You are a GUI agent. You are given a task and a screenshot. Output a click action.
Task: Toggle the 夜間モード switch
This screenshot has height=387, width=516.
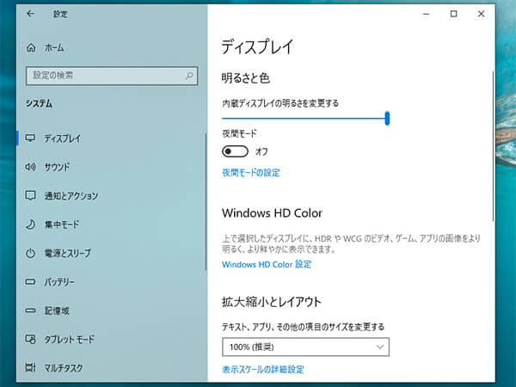point(235,151)
